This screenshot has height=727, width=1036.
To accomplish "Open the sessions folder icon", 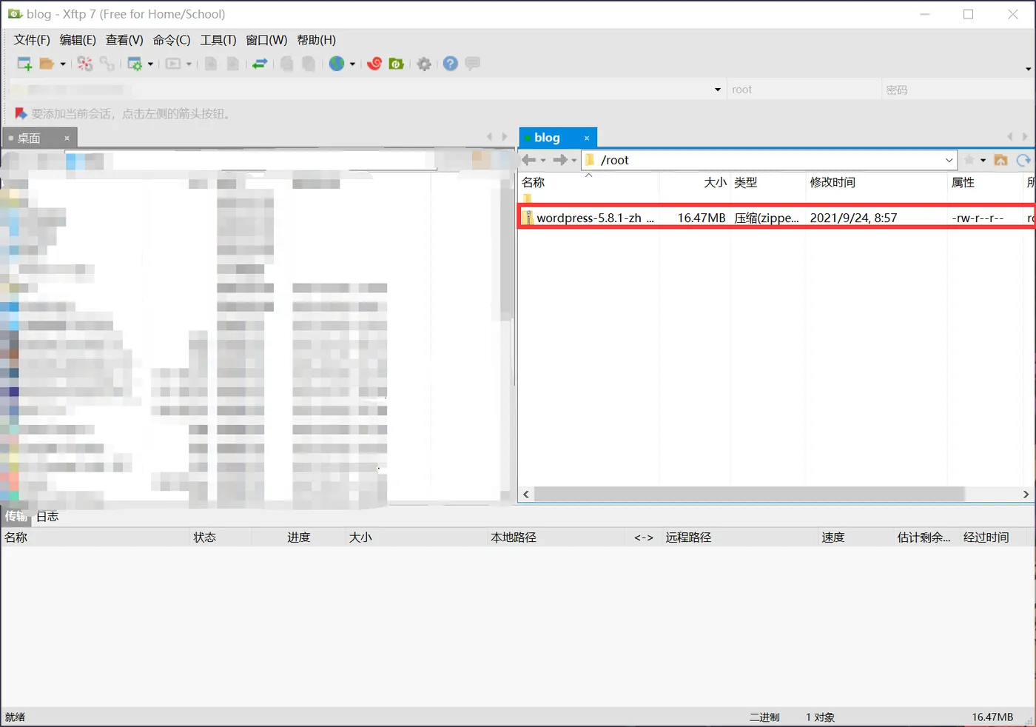I will click(47, 64).
